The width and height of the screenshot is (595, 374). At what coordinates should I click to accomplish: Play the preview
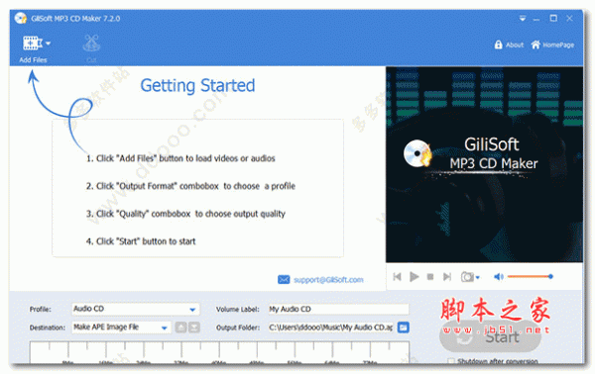click(x=414, y=277)
